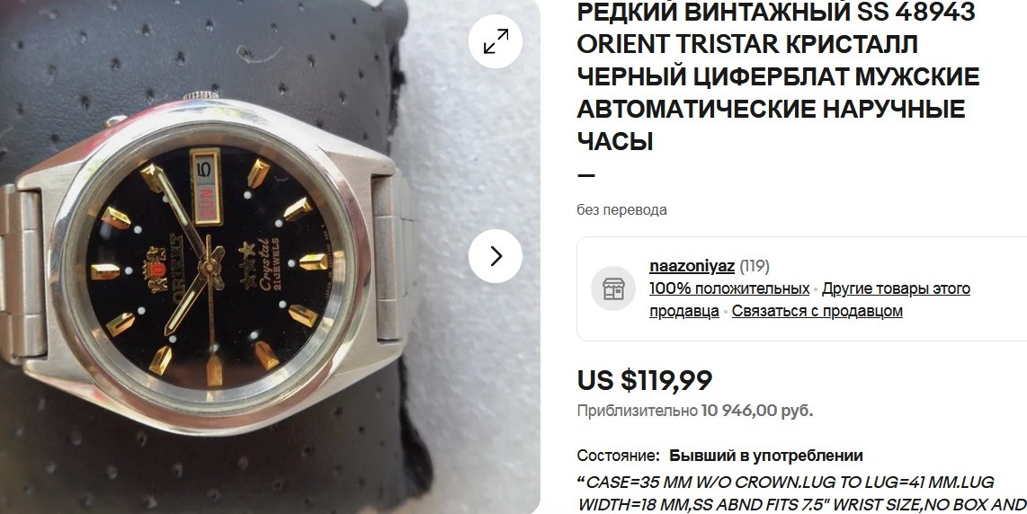
Task: Click condition value Бывший в употреблении
Action: (x=765, y=455)
